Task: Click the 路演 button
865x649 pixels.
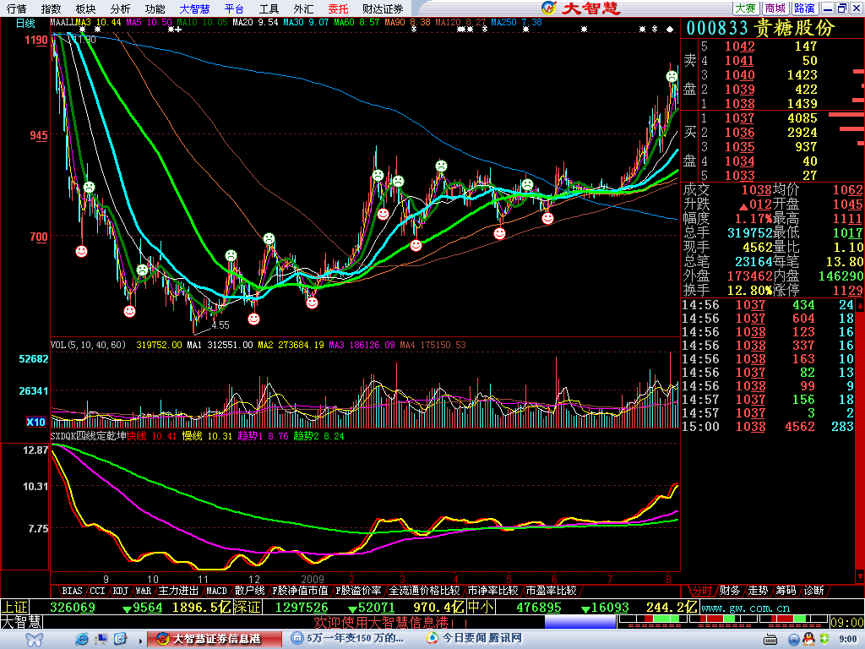Action: [804, 8]
